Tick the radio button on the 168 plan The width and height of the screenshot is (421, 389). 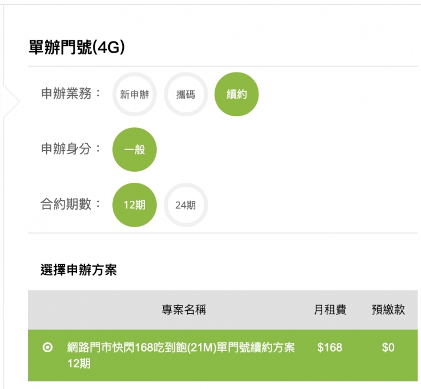pos(48,348)
